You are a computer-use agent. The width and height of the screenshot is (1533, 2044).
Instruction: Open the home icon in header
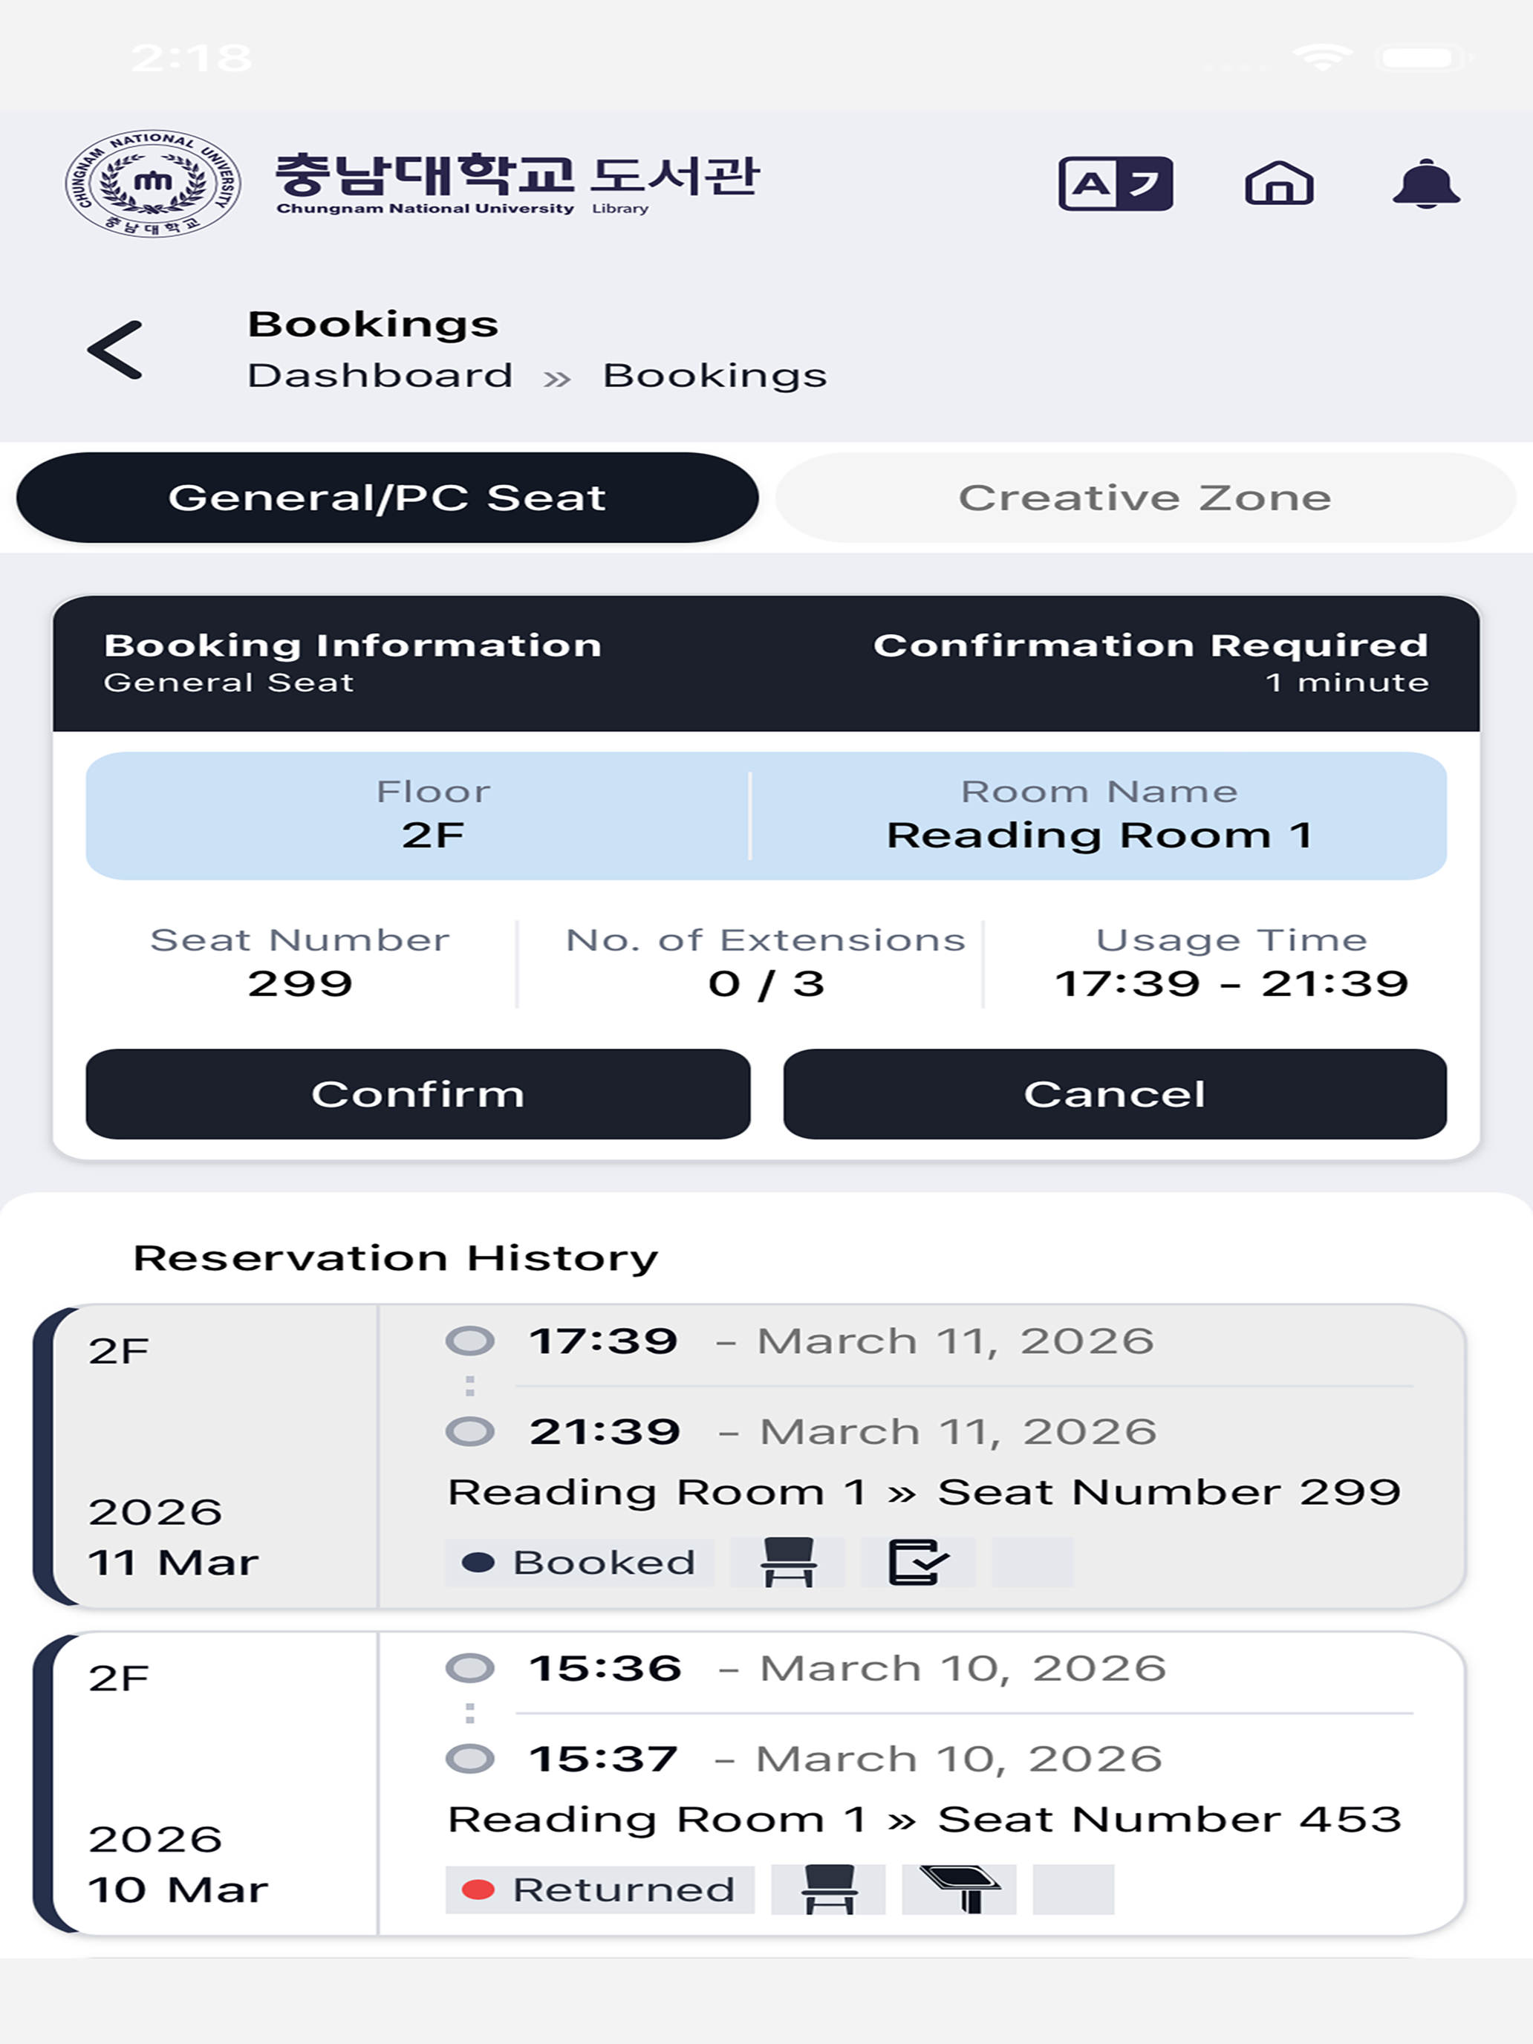coord(1279,183)
